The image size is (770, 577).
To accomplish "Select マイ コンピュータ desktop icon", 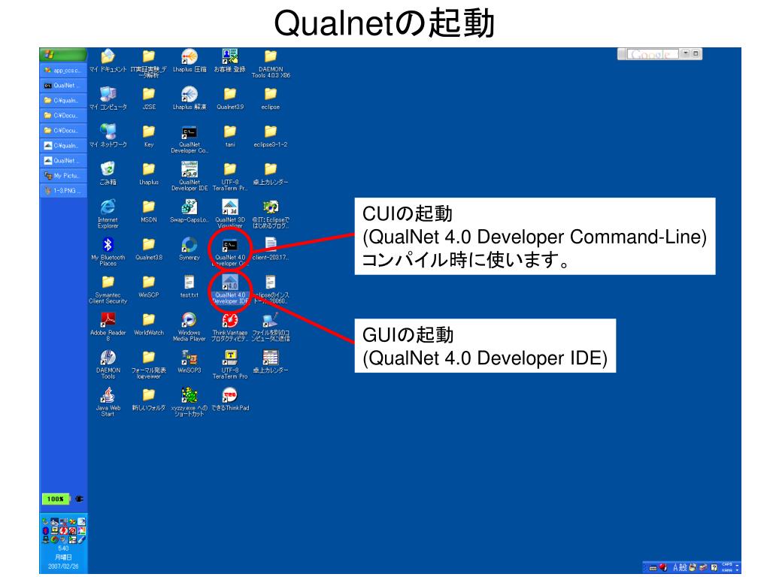I will 108,98.
